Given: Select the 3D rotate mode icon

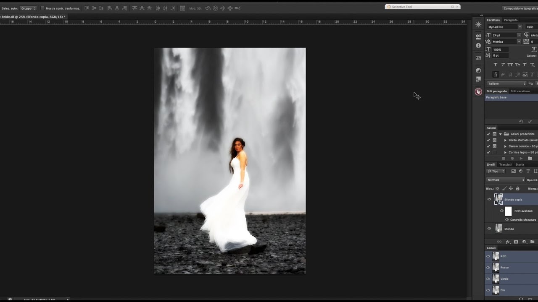Looking at the screenshot, I should tap(208, 8).
